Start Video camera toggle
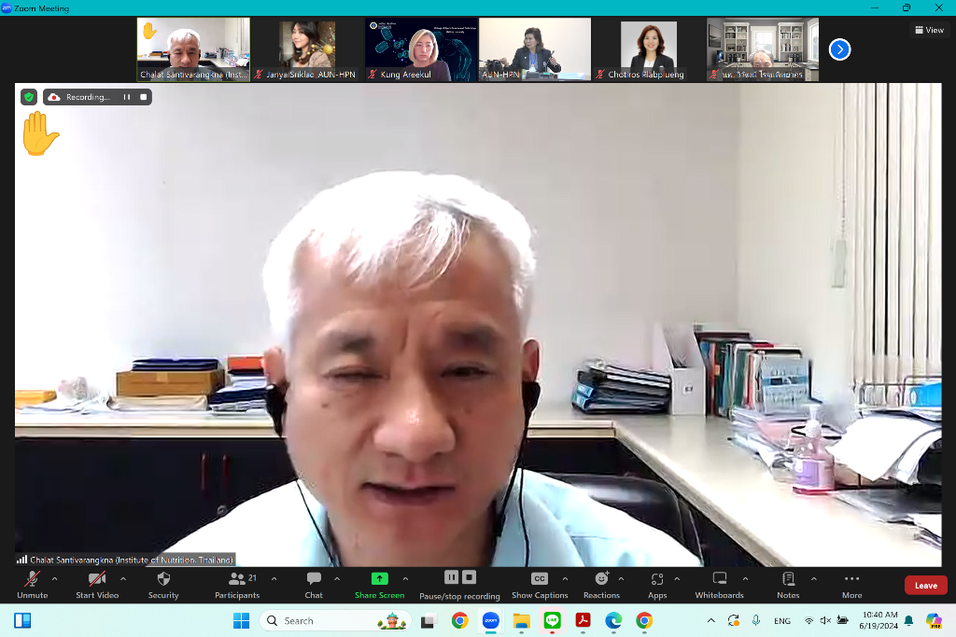The image size is (956, 637). pyautogui.click(x=97, y=584)
